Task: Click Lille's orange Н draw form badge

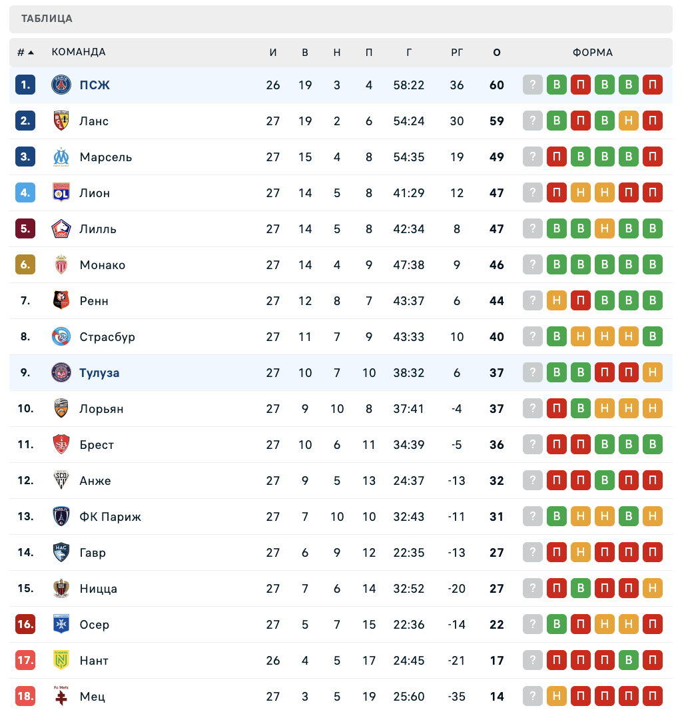Action: [605, 229]
